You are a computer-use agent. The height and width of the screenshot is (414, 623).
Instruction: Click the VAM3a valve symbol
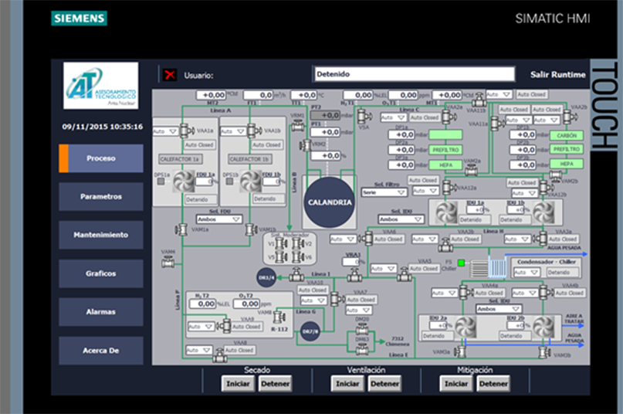(x=461, y=352)
